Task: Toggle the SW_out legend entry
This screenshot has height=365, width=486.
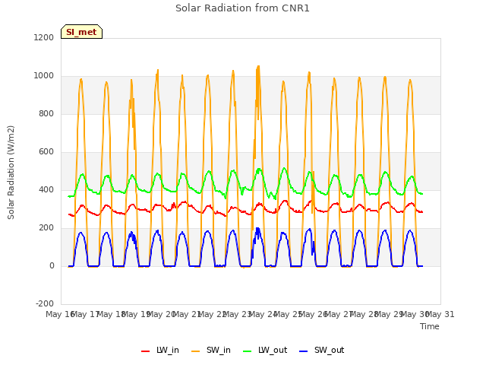Action: pos(322,350)
